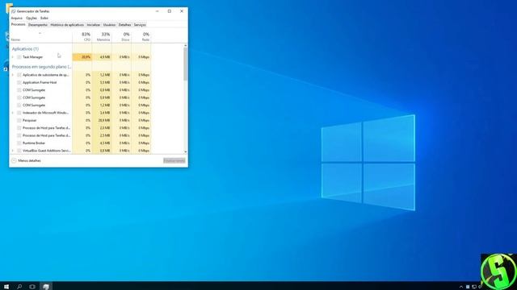The width and height of the screenshot is (517, 290).
Task: Switch to the Processos tab
Action: [18, 25]
